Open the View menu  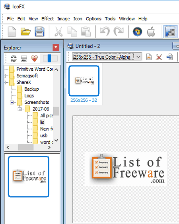pyautogui.click(x=33, y=19)
